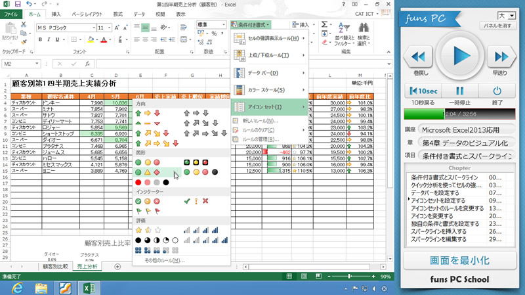Pick the circled symbols indicator set
525x295 pixels.
pyautogui.click(x=147, y=201)
